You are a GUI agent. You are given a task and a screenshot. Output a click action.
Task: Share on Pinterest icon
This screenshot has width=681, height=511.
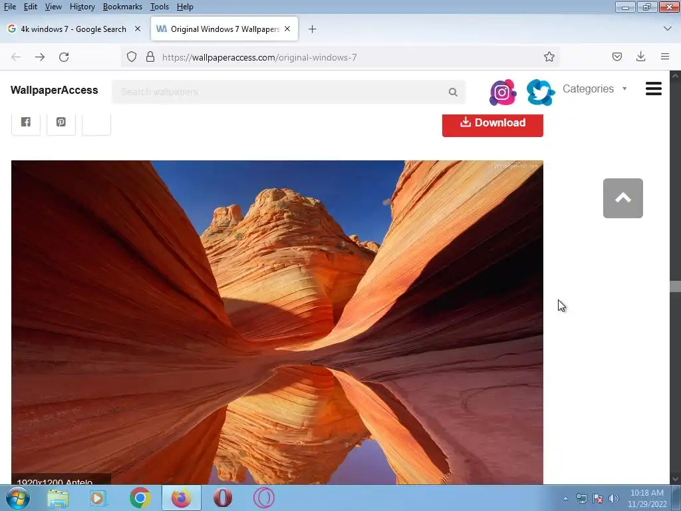coord(61,122)
